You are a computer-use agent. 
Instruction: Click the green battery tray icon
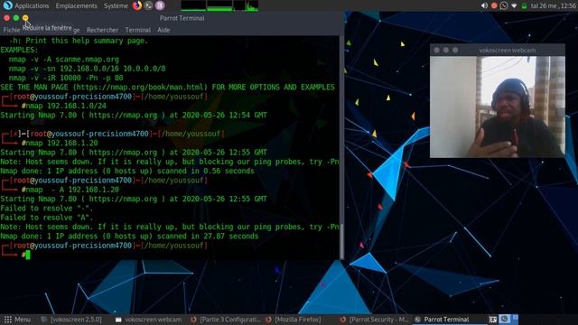tap(524, 6)
